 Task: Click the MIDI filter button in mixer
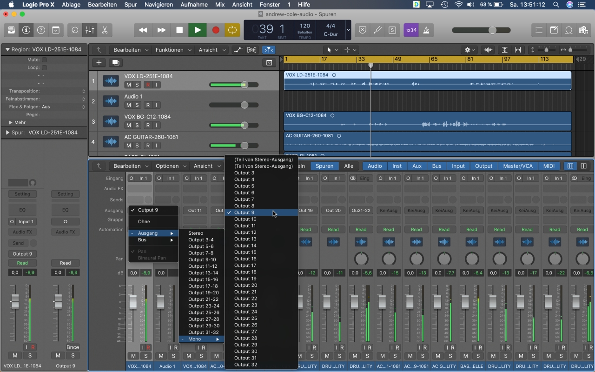(549, 166)
